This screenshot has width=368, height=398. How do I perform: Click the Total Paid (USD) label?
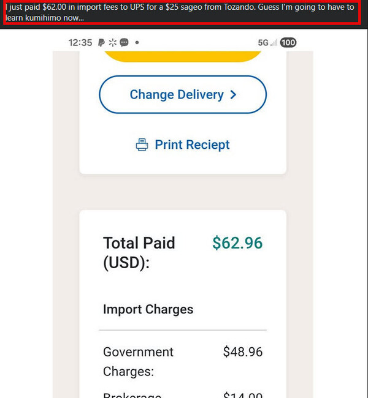(x=139, y=252)
